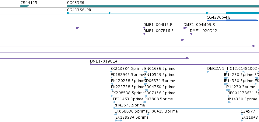Image resolution: width=259 pixels, height=122 pixels.
Task: Click the IP14230.5prime feature block
Action: (226, 78)
